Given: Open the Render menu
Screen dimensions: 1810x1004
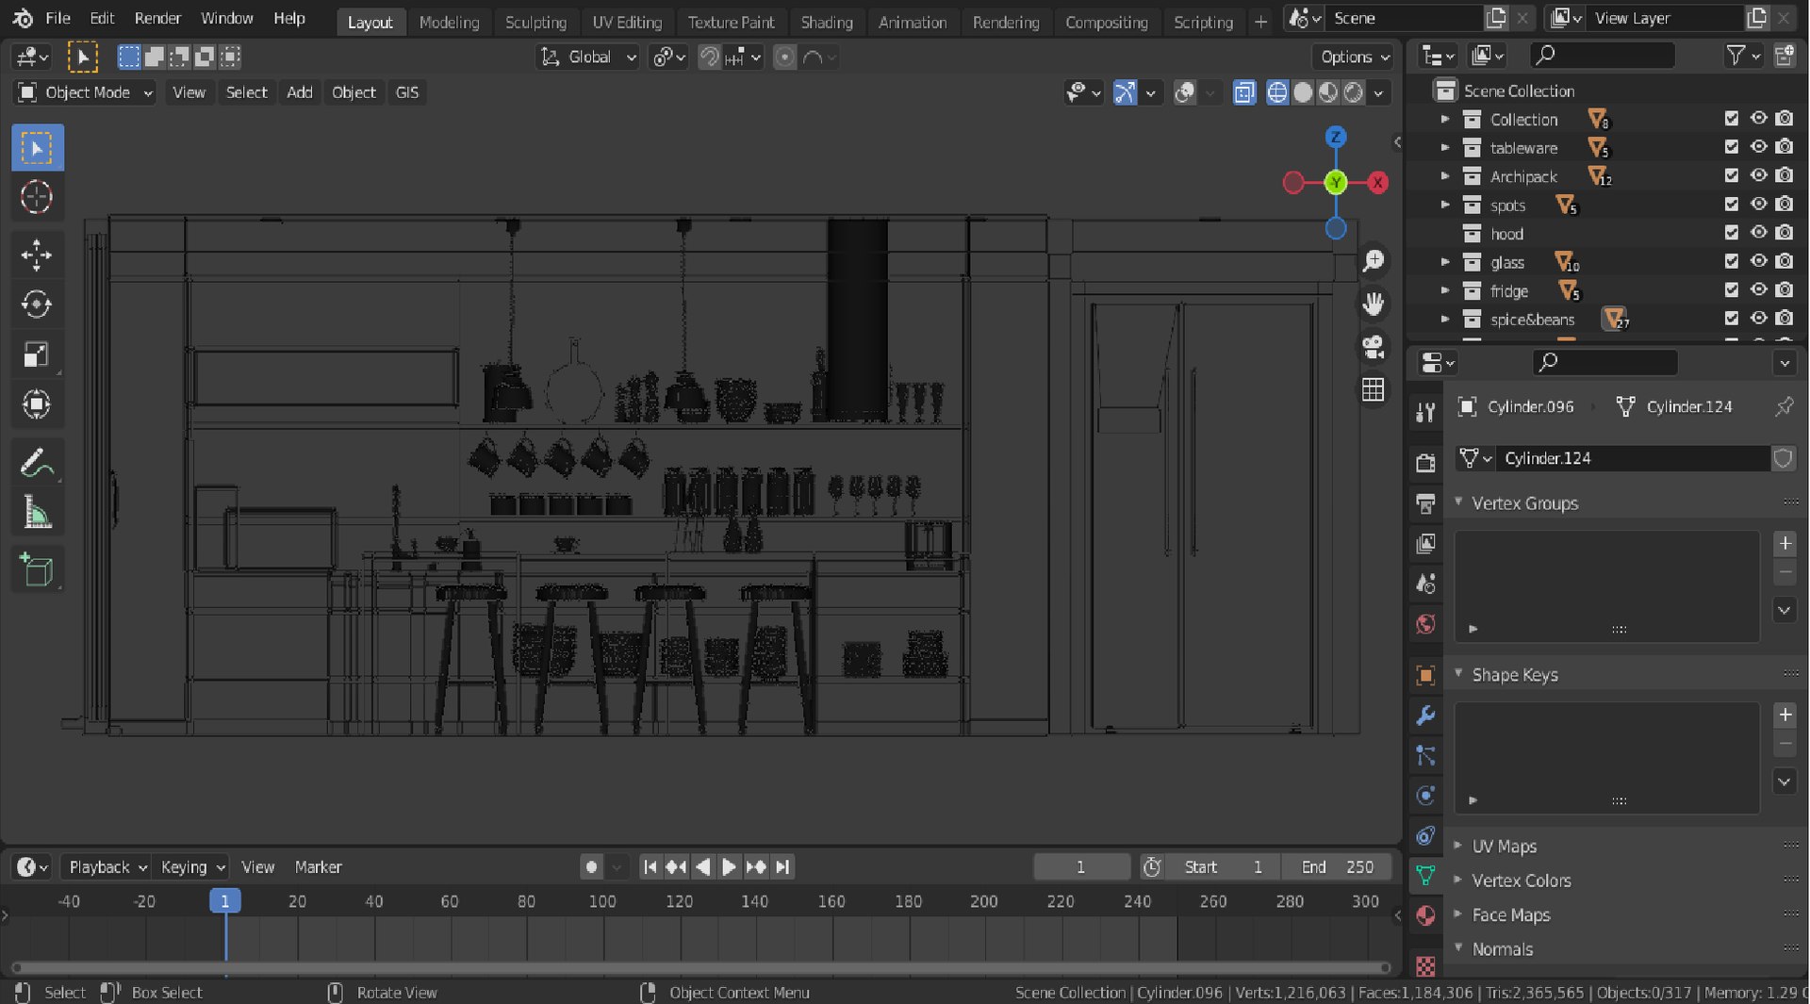Looking at the screenshot, I should click(x=157, y=18).
